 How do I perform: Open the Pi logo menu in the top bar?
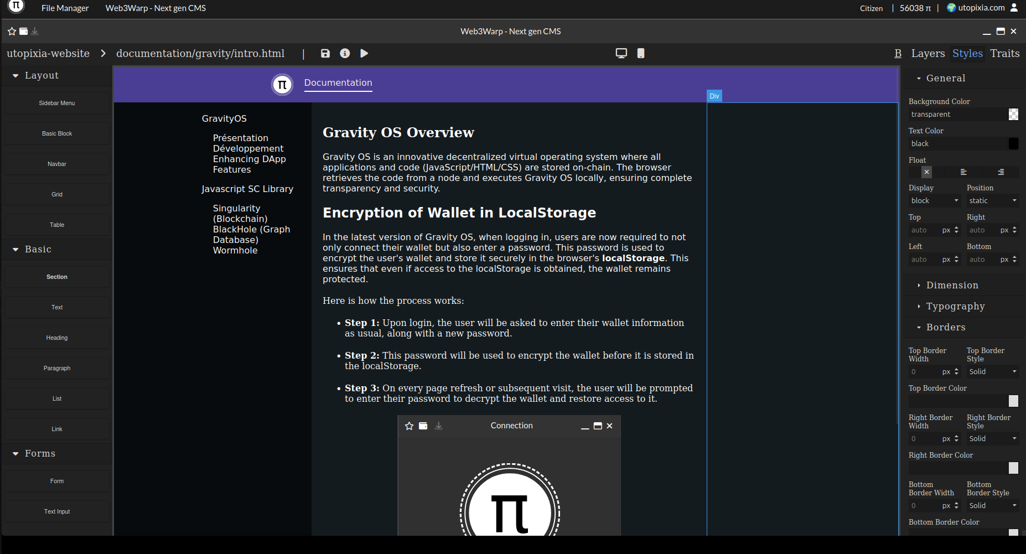pyautogui.click(x=17, y=6)
